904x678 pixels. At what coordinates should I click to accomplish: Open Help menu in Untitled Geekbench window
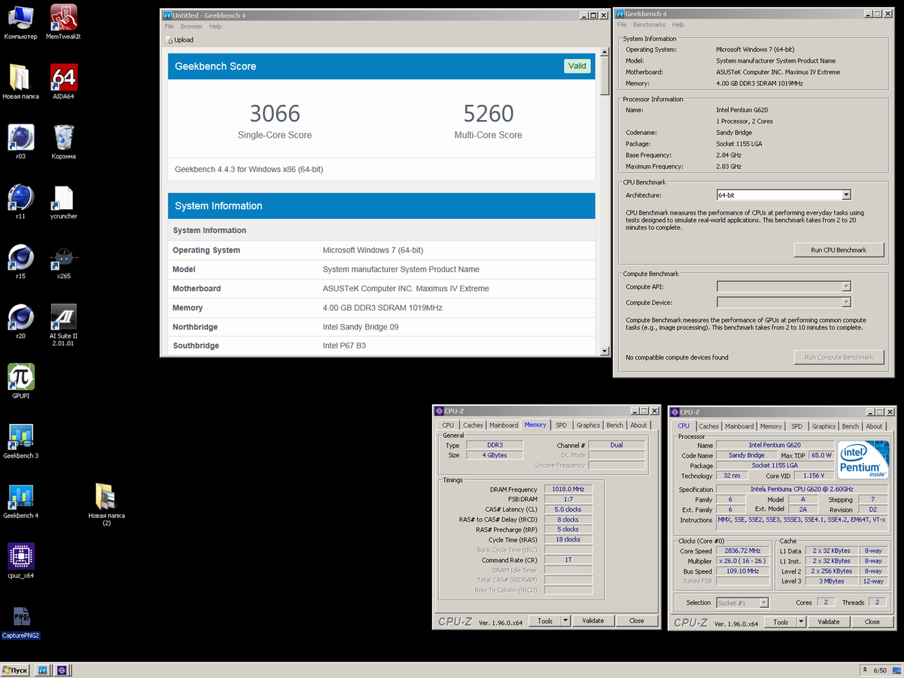215,26
